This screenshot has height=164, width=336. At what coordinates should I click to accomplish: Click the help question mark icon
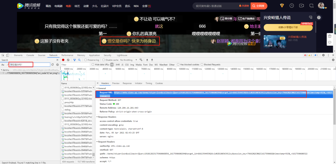click(x=319, y=17)
